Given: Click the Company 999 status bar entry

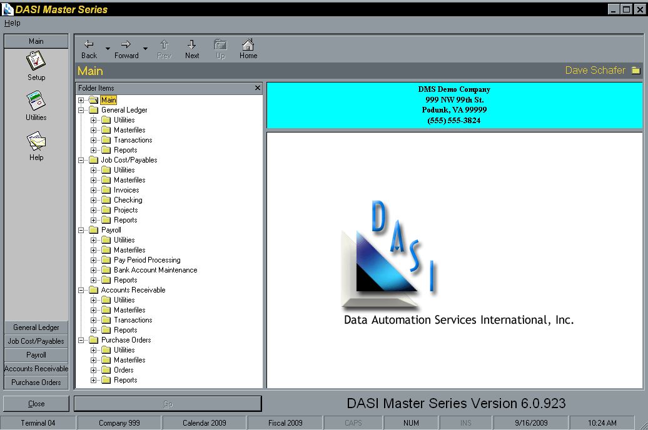Looking at the screenshot, I should click(119, 423).
